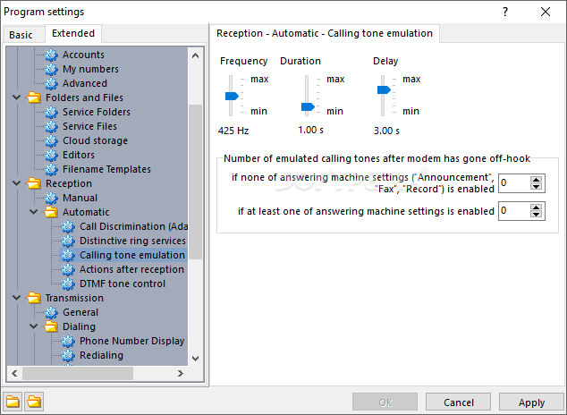Click the Folders and Files folder icon

tap(34, 97)
